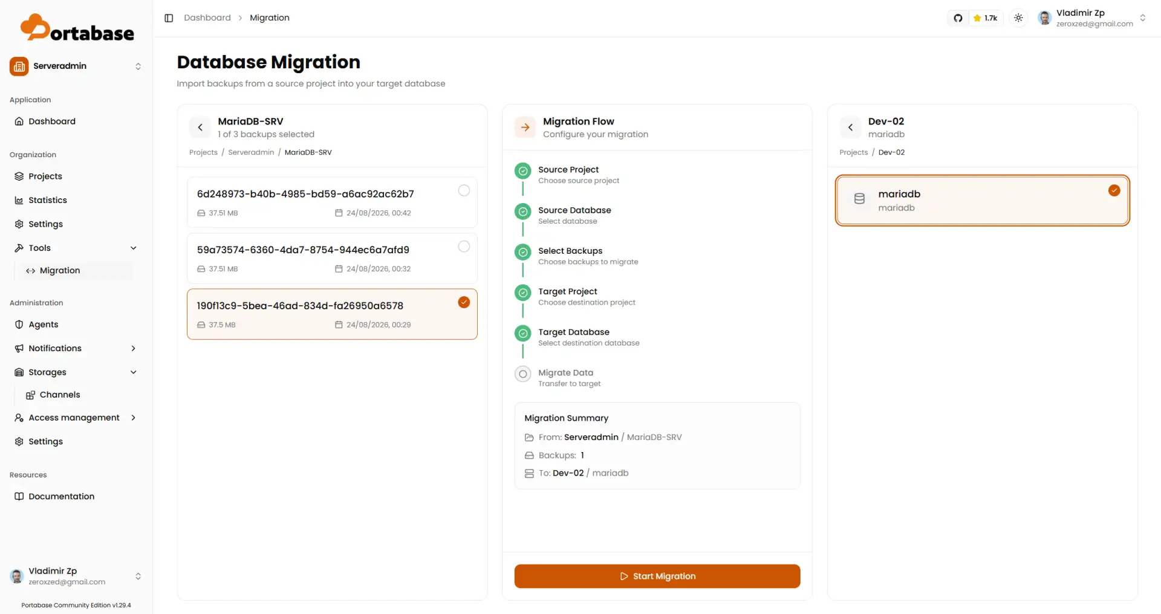Select backup 6d248973 radio circle
The height and width of the screenshot is (614, 1161).
(464, 190)
